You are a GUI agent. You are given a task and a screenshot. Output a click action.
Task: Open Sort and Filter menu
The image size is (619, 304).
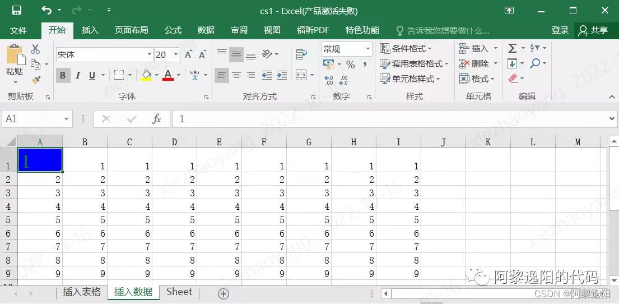(538, 48)
